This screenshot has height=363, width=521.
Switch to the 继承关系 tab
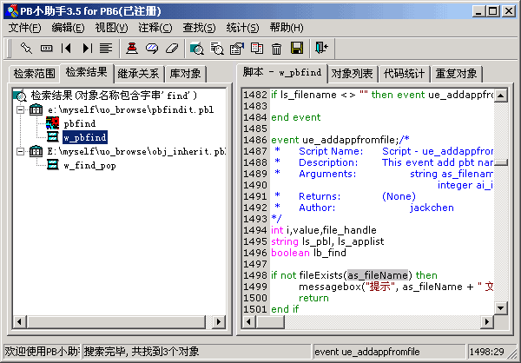pyautogui.click(x=138, y=73)
